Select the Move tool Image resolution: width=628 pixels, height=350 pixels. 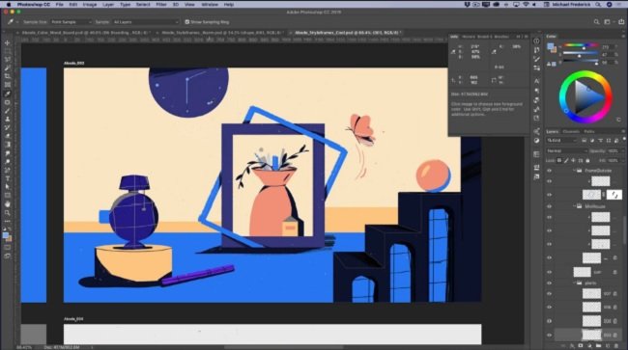(x=8, y=42)
